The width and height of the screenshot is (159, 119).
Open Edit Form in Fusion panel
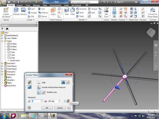(x=106, y=12)
